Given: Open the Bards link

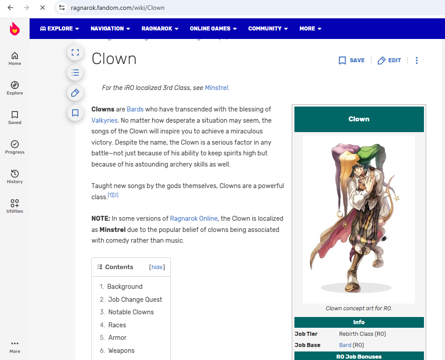Looking at the screenshot, I should pyautogui.click(x=135, y=109).
